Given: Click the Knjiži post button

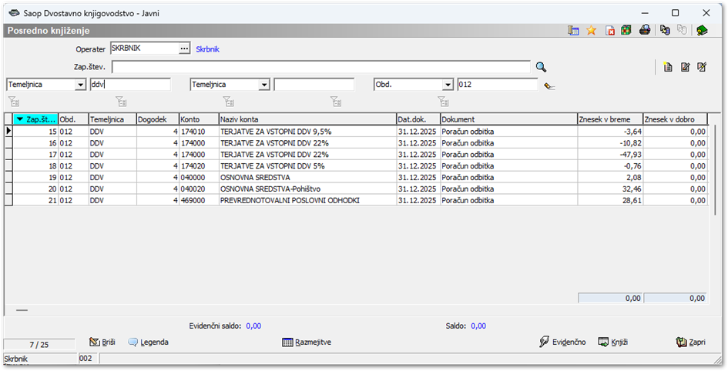Looking at the screenshot, I should [613, 343].
